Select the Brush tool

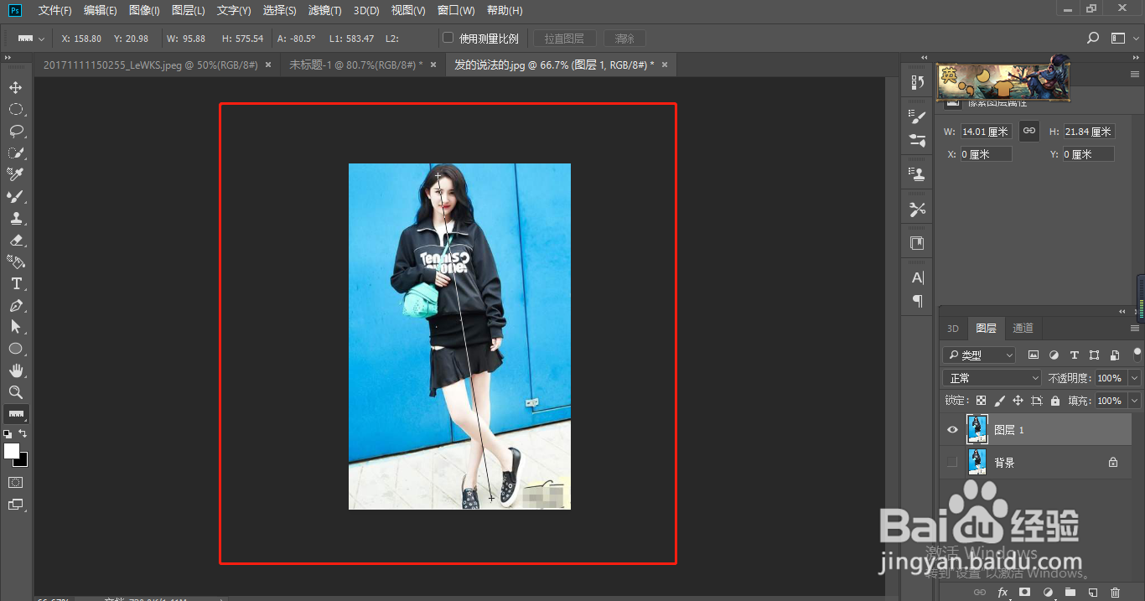(16, 196)
